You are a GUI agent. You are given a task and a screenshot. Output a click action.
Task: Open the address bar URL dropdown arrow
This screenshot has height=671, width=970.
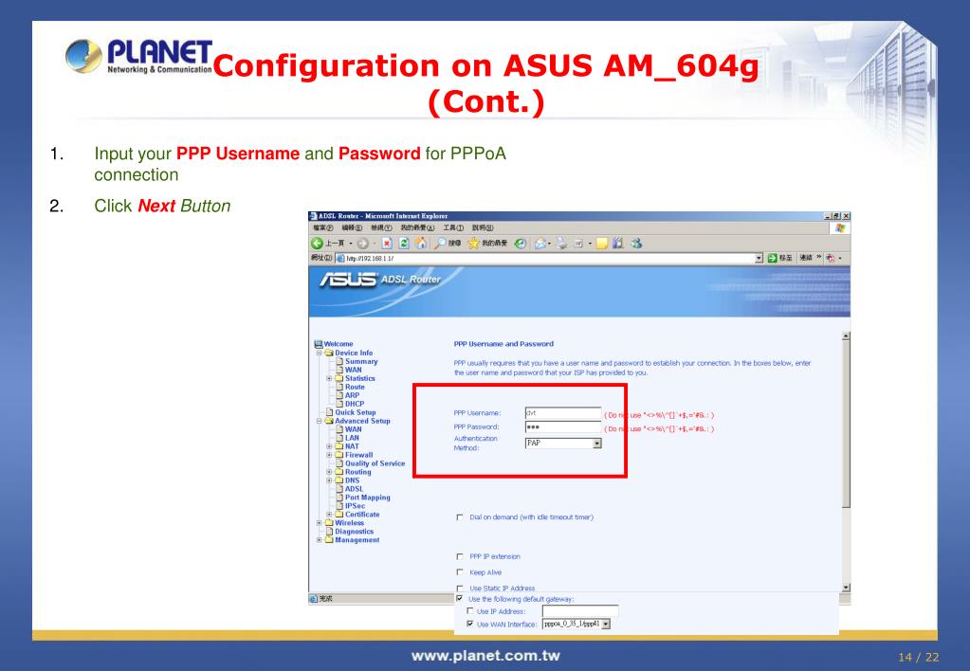tap(760, 258)
